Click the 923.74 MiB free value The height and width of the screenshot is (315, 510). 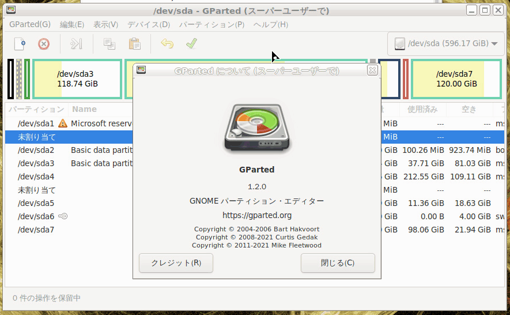coord(470,150)
